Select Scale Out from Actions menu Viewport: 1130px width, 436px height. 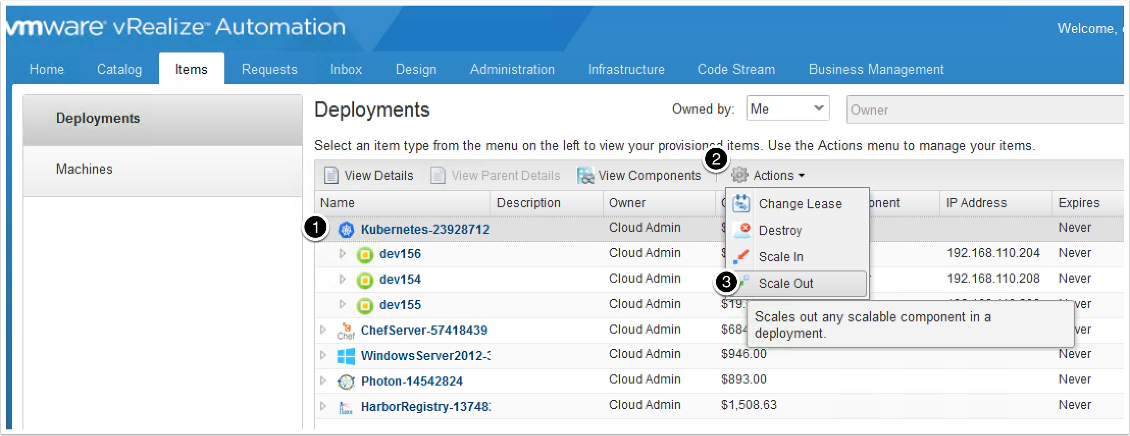785,283
